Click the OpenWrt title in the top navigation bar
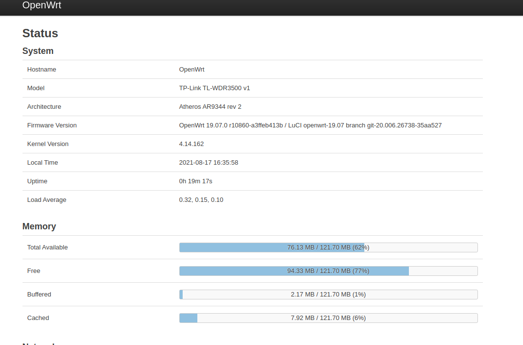The width and height of the screenshot is (523, 345). pyautogui.click(x=41, y=5)
